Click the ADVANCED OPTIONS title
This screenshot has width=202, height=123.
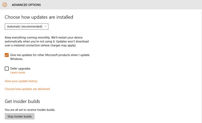click(x=26, y=5)
